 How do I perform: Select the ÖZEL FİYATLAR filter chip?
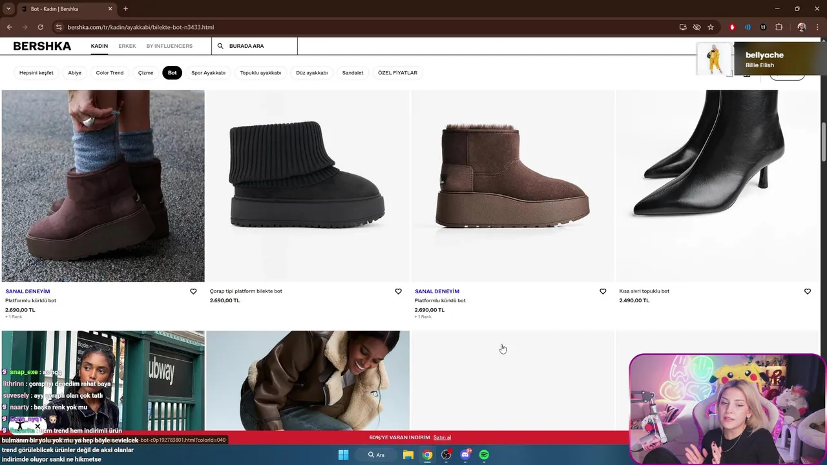(x=397, y=73)
